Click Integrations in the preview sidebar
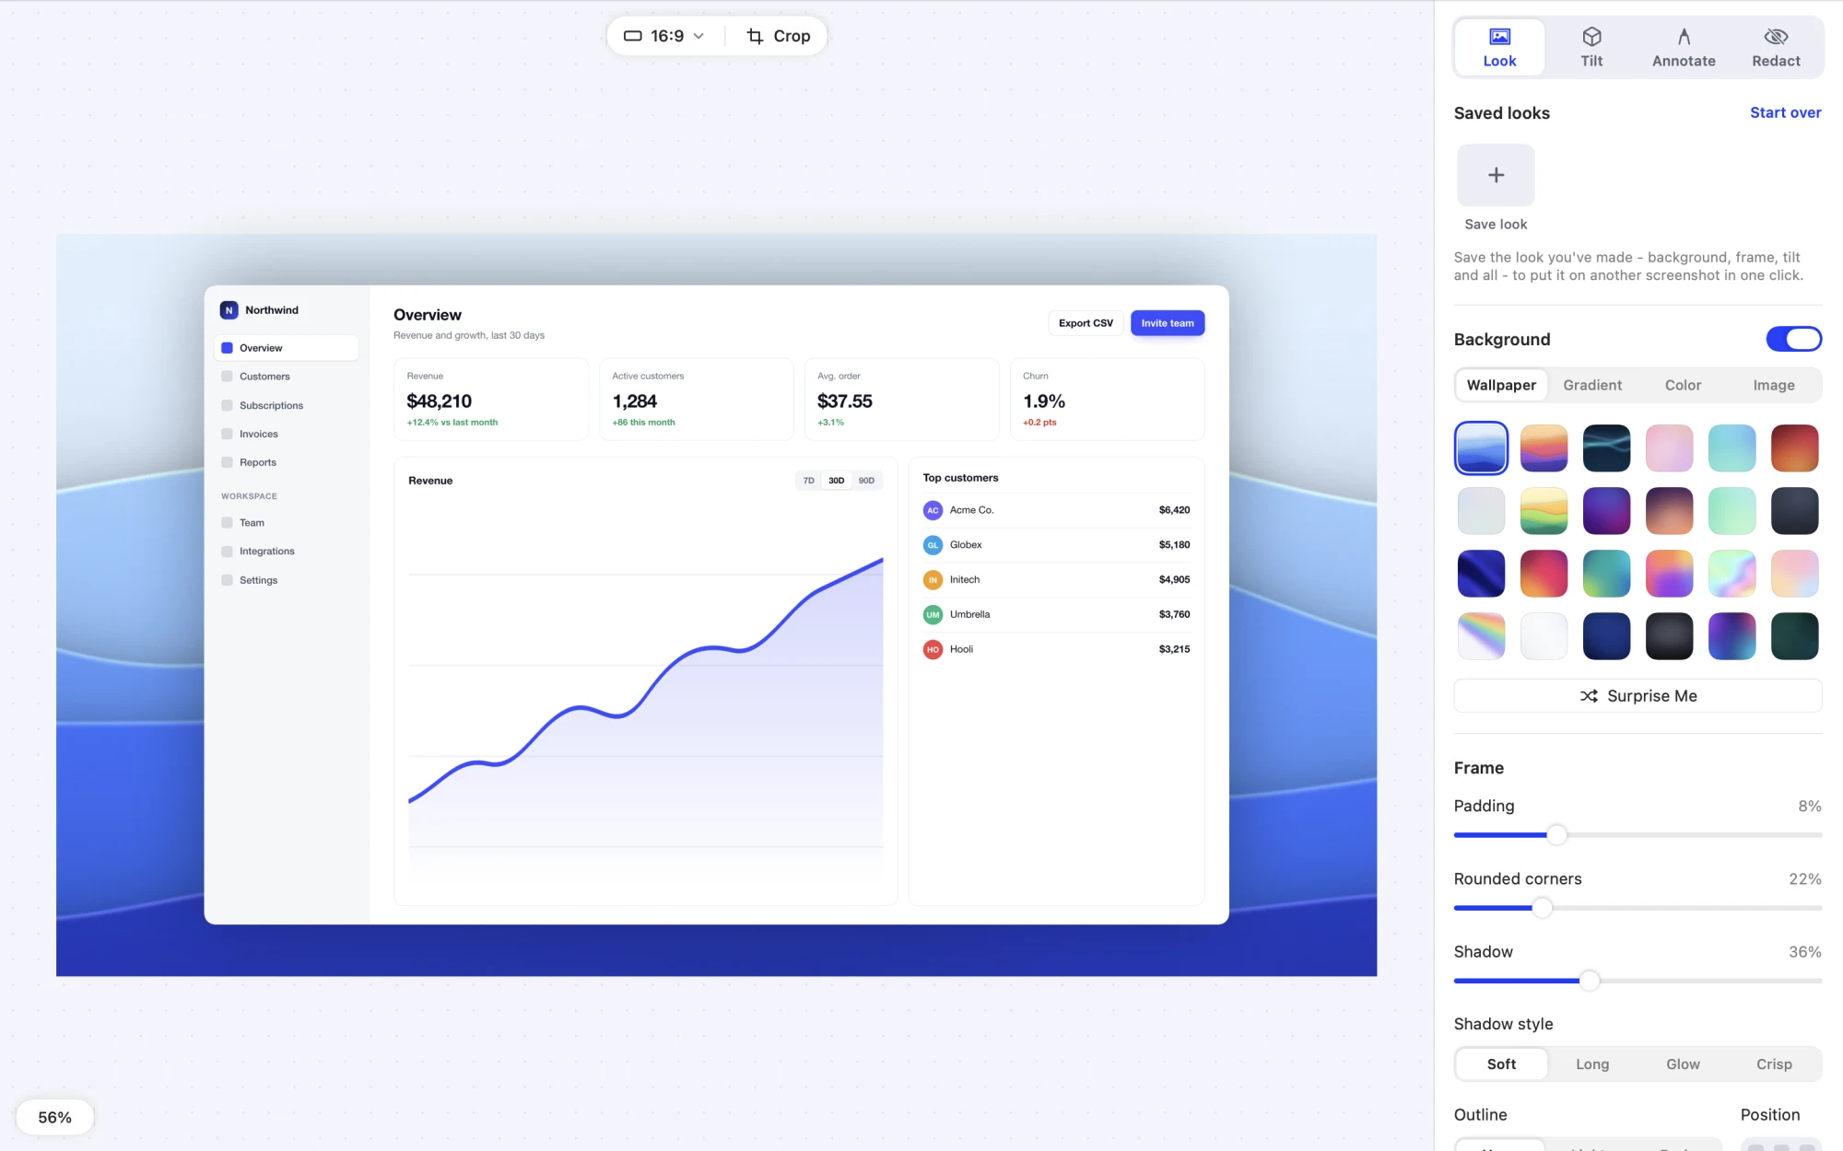Image resolution: width=1843 pixels, height=1151 pixels. coord(286,551)
